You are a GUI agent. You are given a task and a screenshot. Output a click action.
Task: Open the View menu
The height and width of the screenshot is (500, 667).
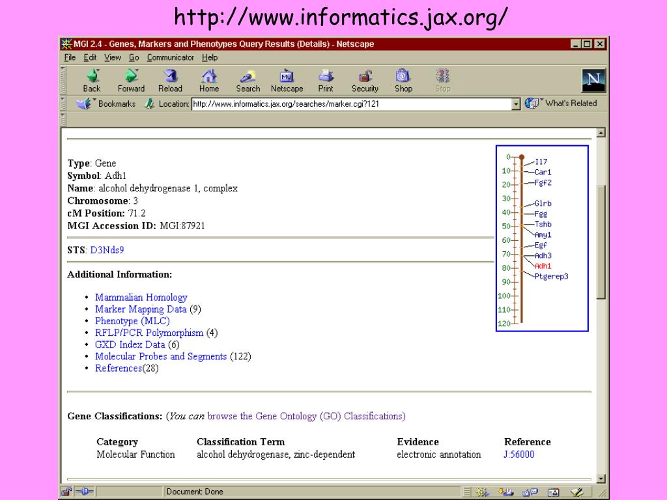coord(112,57)
